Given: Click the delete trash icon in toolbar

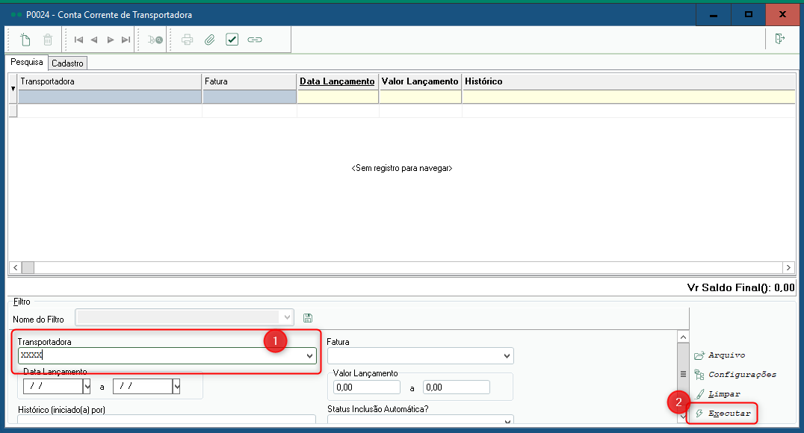Looking at the screenshot, I should tap(48, 40).
